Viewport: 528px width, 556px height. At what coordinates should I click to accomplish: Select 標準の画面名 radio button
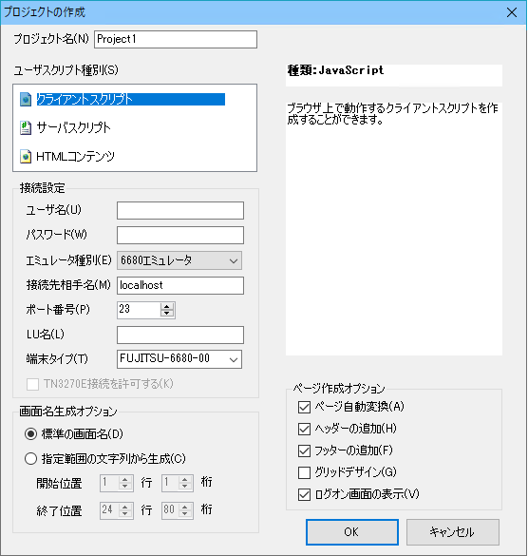(x=30, y=434)
